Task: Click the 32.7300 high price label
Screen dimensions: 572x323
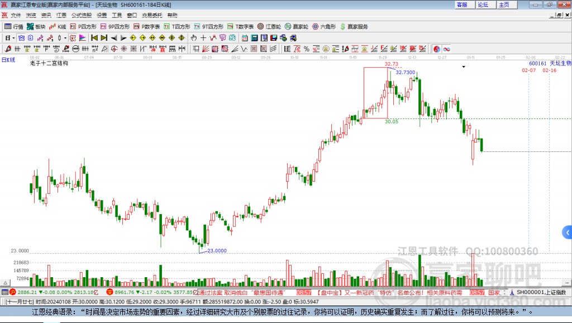Action: point(406,72)
